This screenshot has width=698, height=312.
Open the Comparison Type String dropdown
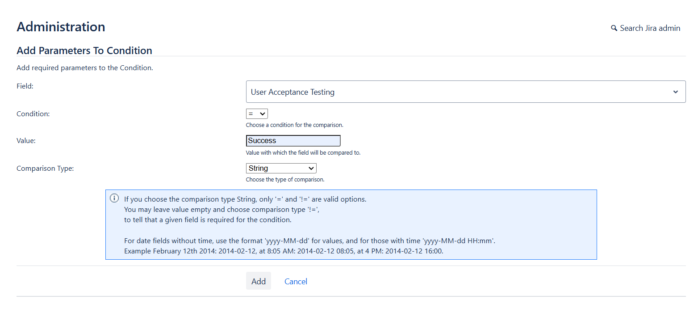(281, 169)
